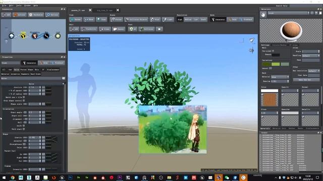Toggle the Stem shape control checkbox
The height and width of the screenshot is (181, 323).
pyautogui.click(x=24, y=101)
